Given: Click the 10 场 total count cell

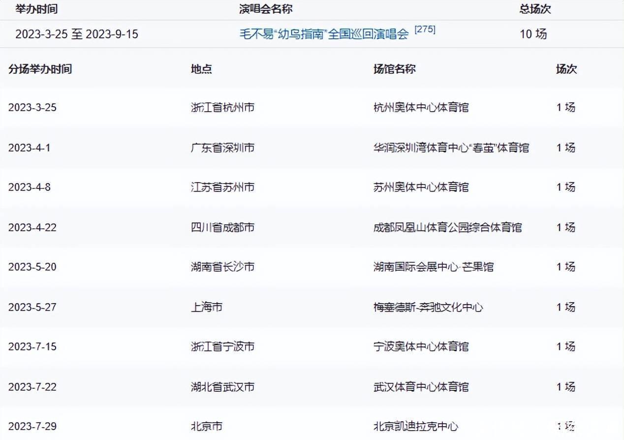Looking at the screenshot, I should click(533, 34).
